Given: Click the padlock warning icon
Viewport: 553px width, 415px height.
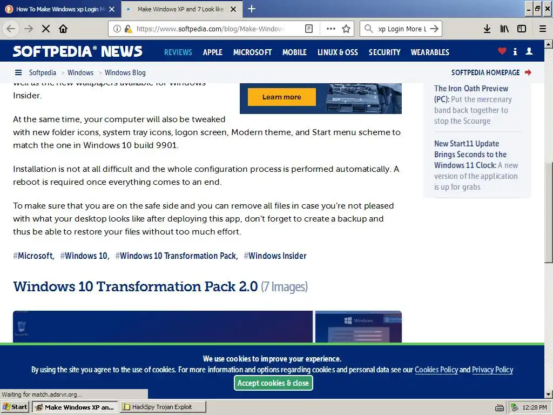Looking at the screenshot, I should coord(128,29).
